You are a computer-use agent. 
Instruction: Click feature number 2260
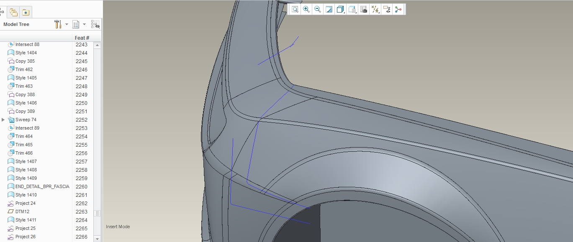click(82, 186)
